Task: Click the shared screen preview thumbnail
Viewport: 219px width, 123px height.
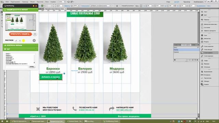Action: 21,22
